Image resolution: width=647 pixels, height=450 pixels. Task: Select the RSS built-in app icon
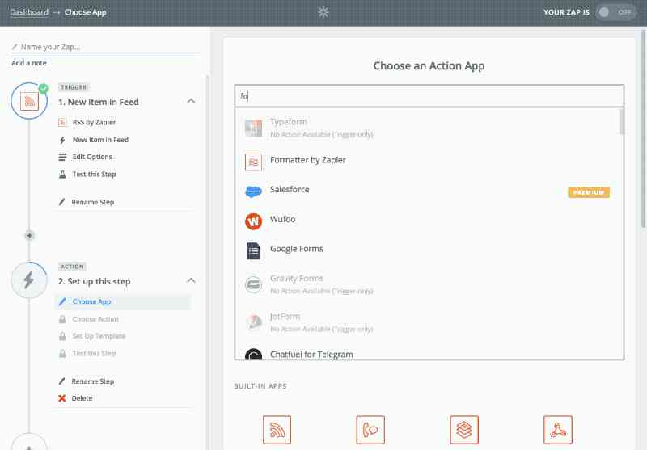(x=277, y=430)
